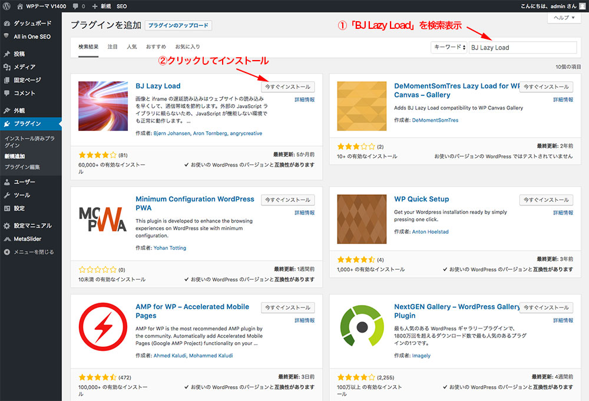Open the keyword search type dropdown
This screenshot has height=401, width=589.
[x=449, y=47]
